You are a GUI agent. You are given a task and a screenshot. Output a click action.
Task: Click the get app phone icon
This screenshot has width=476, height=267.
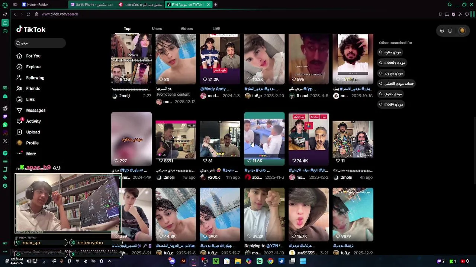(450, 31)
